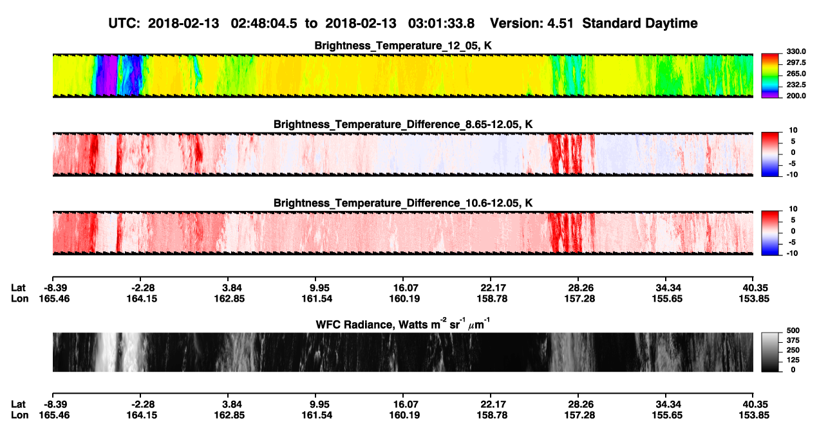Click the 250 label on radiance colorbar
The width and height of the screenshot is (837, 429).
coord(792,351)
